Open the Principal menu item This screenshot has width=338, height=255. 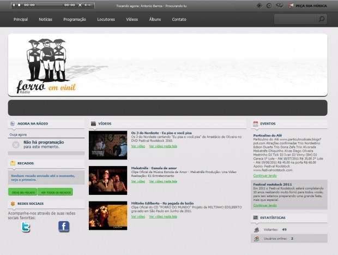21,20
